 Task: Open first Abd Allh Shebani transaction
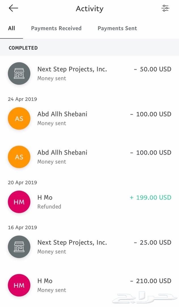coord(90,119)
